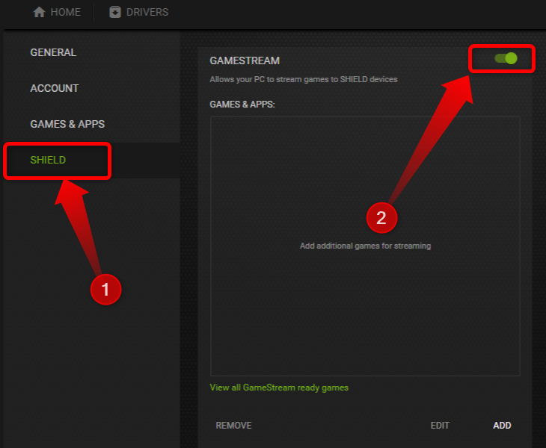
Task: Open View all GameStream ready games link
Action: click(279, 388)
